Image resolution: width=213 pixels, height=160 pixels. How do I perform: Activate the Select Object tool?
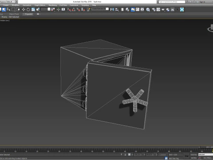4,9
